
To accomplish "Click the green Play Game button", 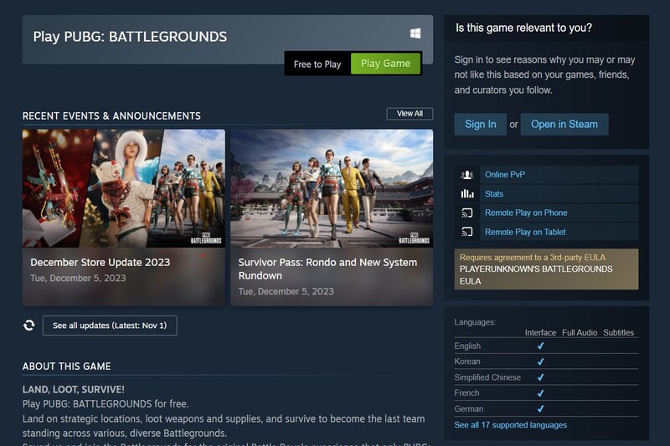I will (385, 64).
